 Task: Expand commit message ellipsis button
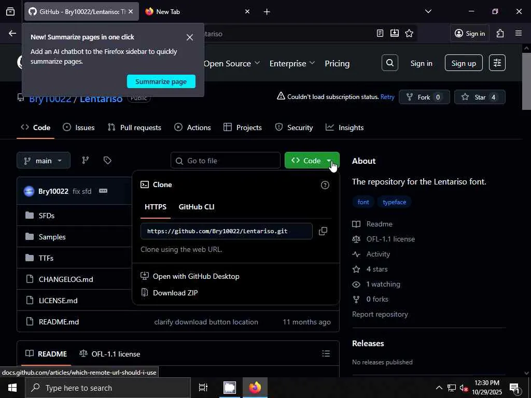click(x=103, y=191)
